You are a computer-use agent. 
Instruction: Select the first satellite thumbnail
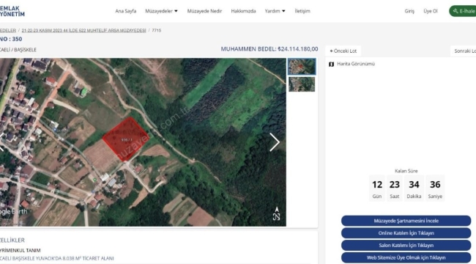pos(302,67)
